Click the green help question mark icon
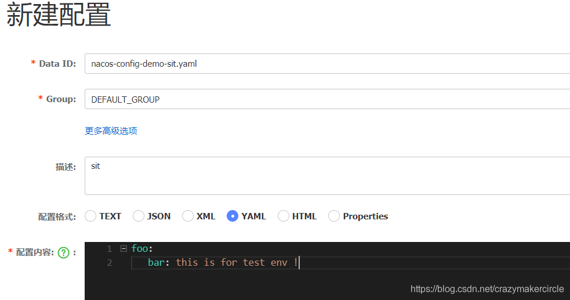The height and width of the screenshot is (300, 570). click(x=64, y=252)
